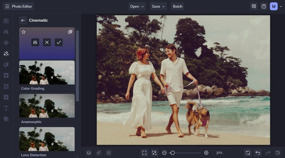
Task: Cancel the effect with the X icon
Action: pyautogui.click(x=47, y=42)
